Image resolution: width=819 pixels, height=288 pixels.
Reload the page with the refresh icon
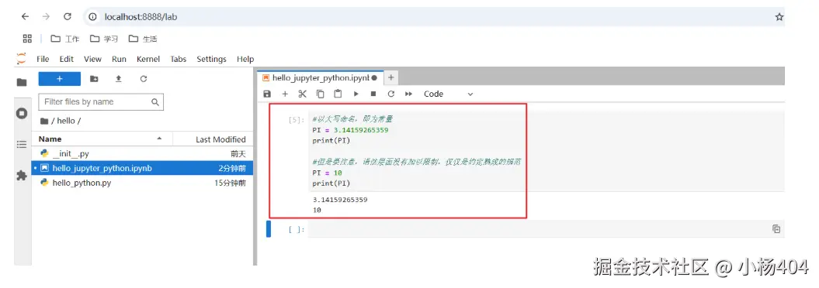point(68,17)
